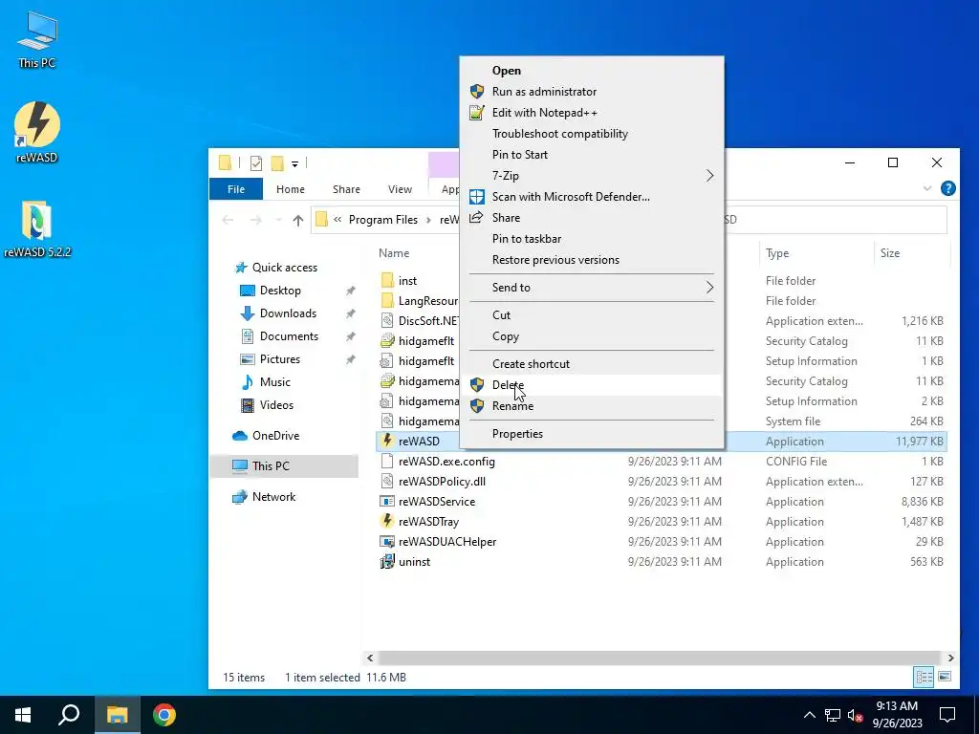Open File Explorer help question mark icon
The height and width of the screenshot is (734, 979).
pyautogui.click(x=947, y=188)
